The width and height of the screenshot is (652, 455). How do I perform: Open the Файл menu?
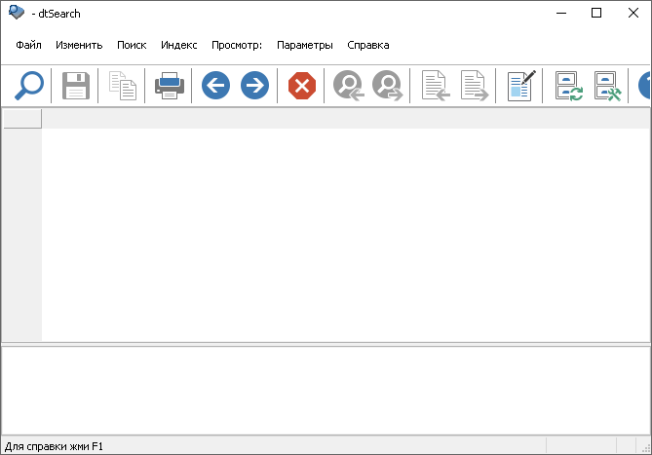click(x=28, y=45)
